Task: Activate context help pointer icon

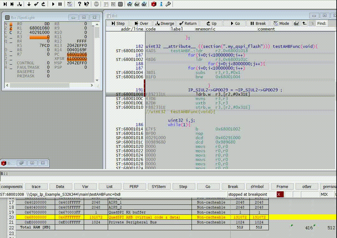Action: coord(86,4)
